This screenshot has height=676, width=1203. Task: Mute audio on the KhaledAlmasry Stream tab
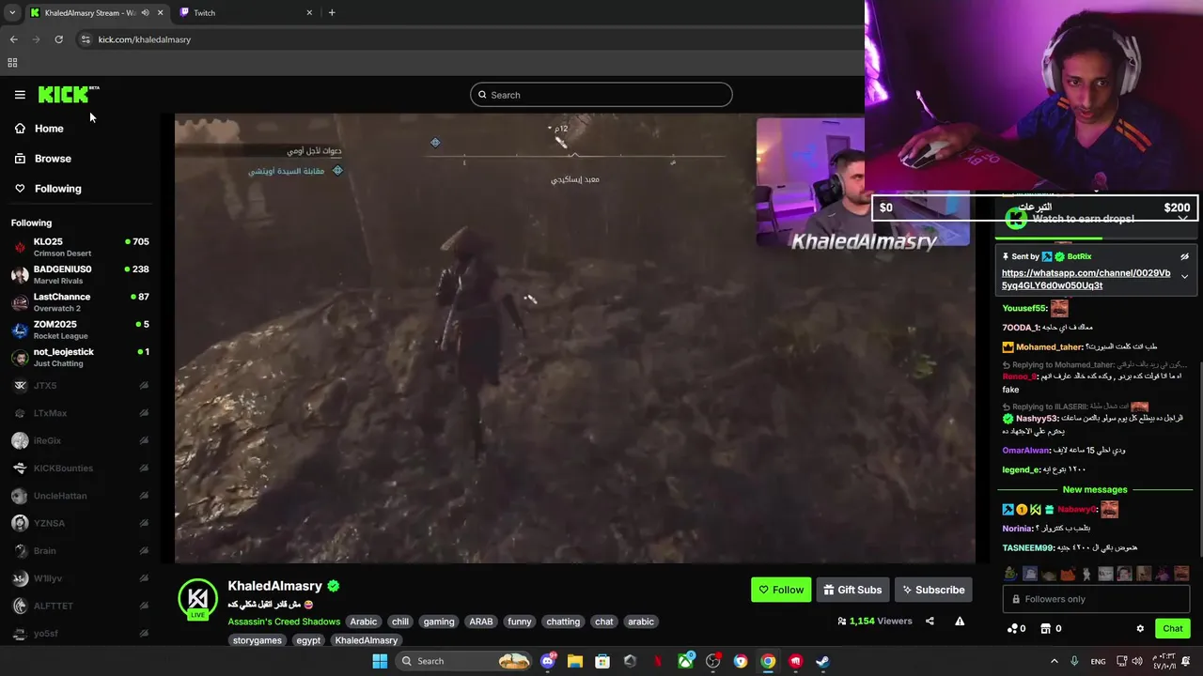(144, 13)
